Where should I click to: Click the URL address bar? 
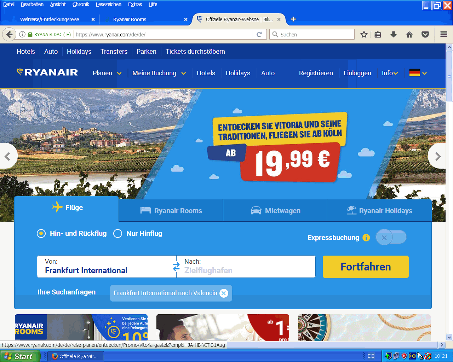tap(163, 34)
